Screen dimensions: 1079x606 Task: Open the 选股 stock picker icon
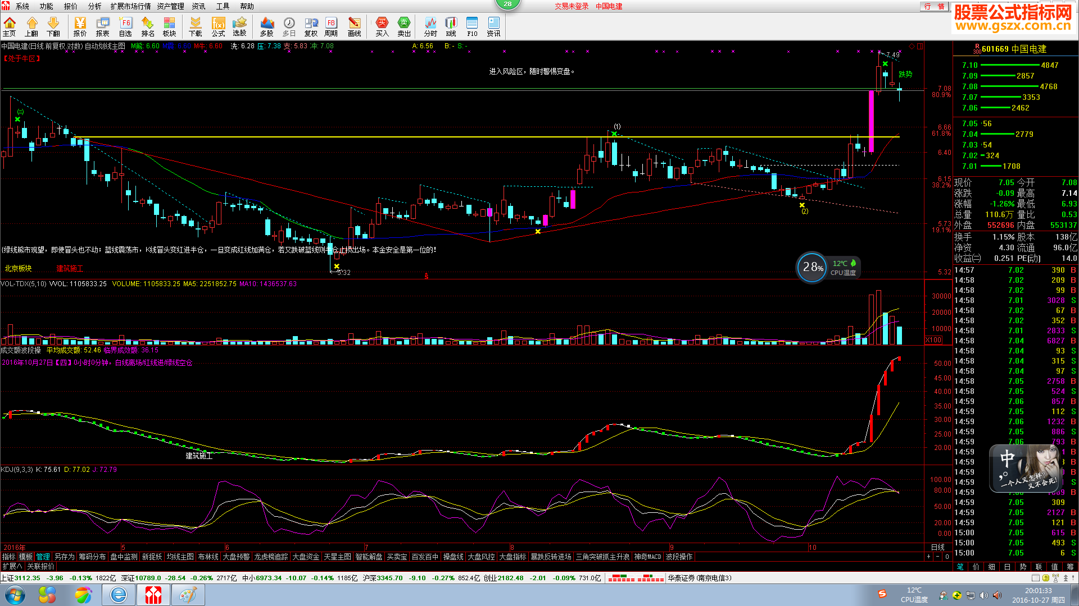pyautogui.click(x=240, y=26)
